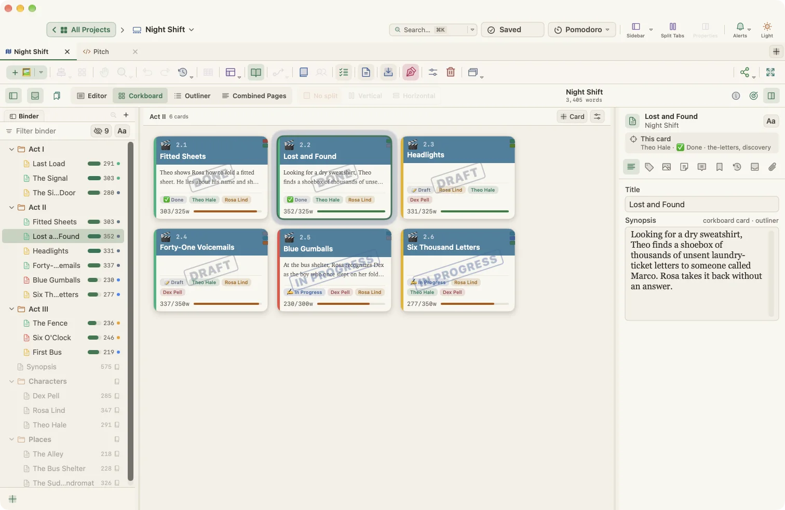Open the inspector bookmarks tab
The height and width of the screenshot is (510, 785).
tap(720, 167)
